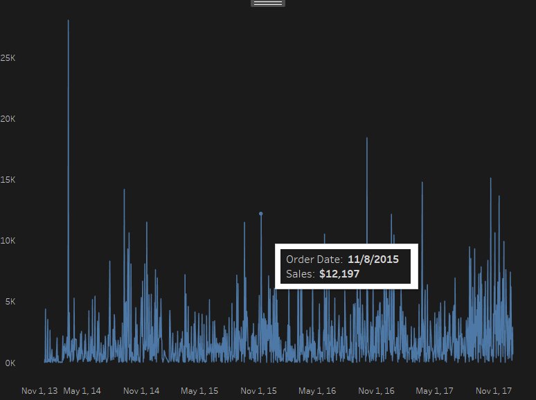
Task: Click the Nov 1, 16 axis label
Action: pyautogui.click(x=376, y=391)
